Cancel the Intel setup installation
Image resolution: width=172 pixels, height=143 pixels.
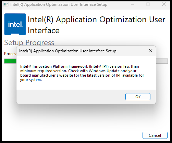click(155, 135)
